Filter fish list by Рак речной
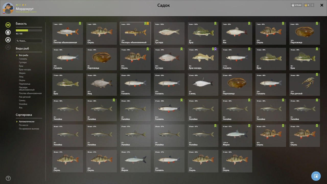This screenshot has height=184, width=327. tap(25, 97)
